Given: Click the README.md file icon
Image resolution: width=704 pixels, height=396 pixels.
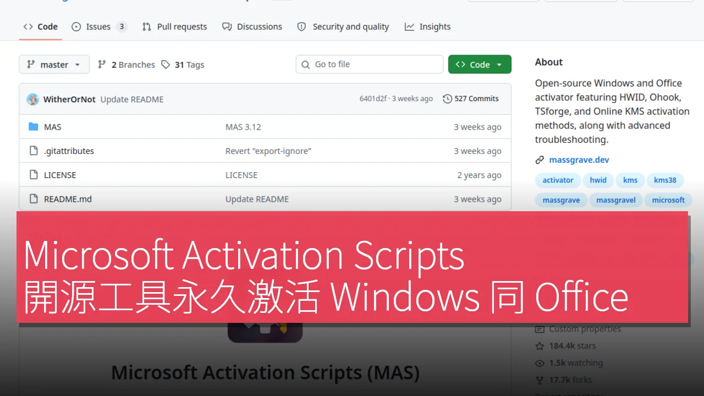Looking at the screenshot, I should [33, 199].
